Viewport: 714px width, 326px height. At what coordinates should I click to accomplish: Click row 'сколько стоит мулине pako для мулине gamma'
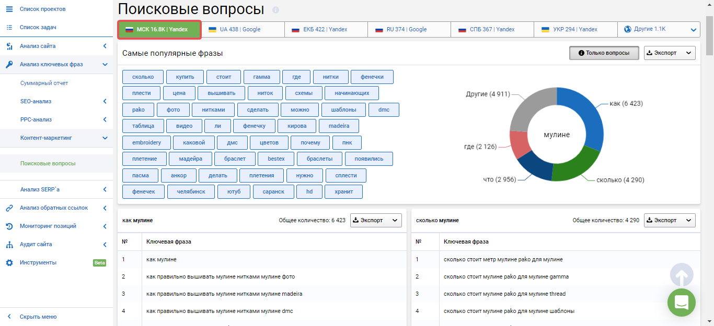click(556, 276)
